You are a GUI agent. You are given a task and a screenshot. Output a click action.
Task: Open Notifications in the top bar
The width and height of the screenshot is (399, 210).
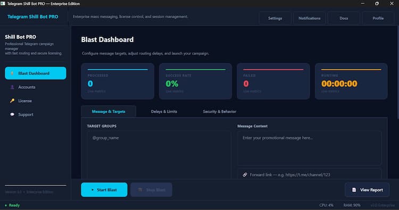[x=310, y=18]
